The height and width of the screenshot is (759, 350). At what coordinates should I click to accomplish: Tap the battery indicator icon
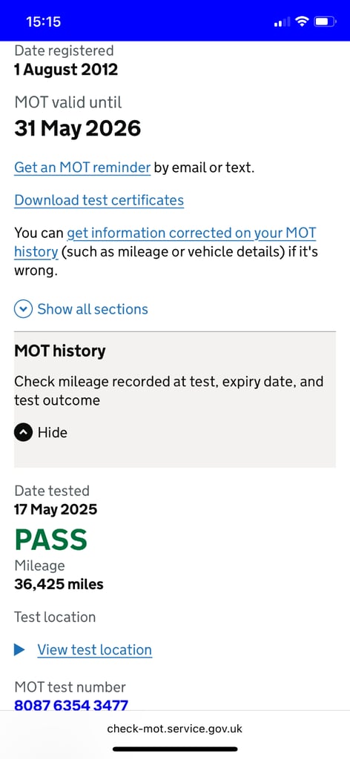(324, 21)
